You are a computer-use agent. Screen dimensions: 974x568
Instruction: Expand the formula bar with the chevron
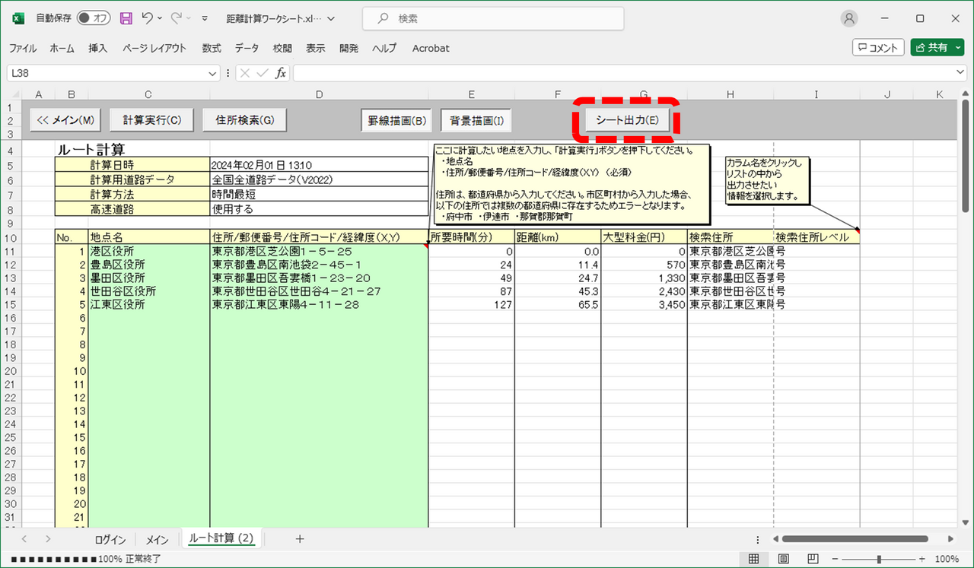click(960, 72)
